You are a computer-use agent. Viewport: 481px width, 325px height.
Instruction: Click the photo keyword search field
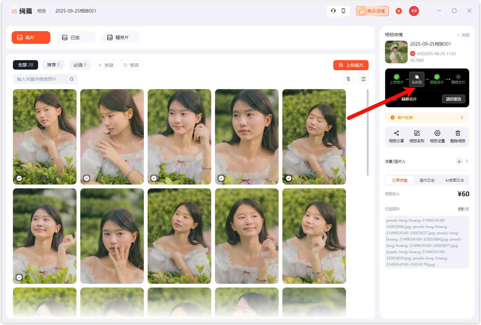(42, 79)
